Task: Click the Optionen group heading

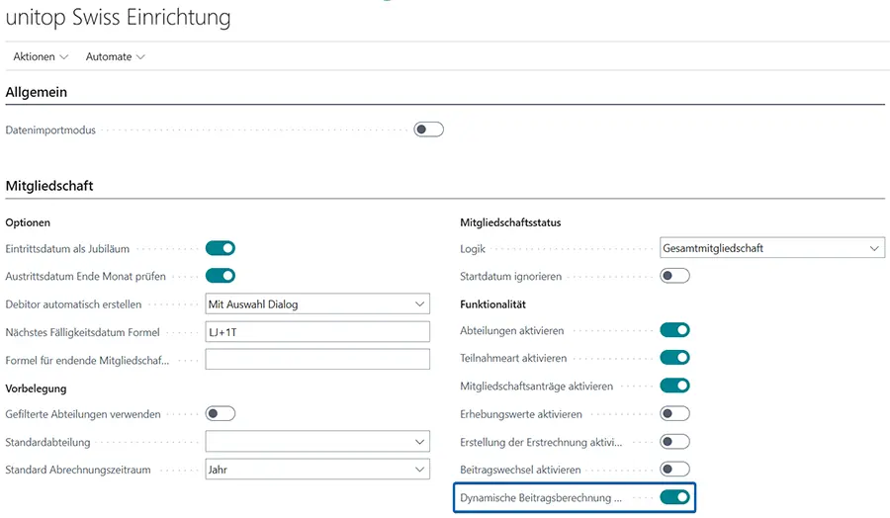Action: 28,222
